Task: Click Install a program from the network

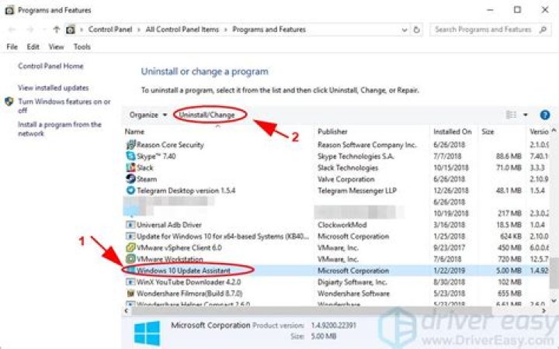Action: [60, 129]
